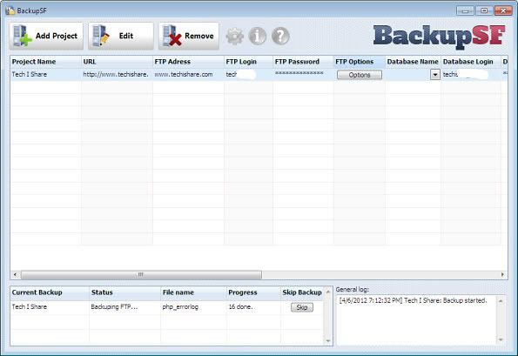Click General log scrollbar up arrow
The image size is (518, 356).
click(501, 301)
